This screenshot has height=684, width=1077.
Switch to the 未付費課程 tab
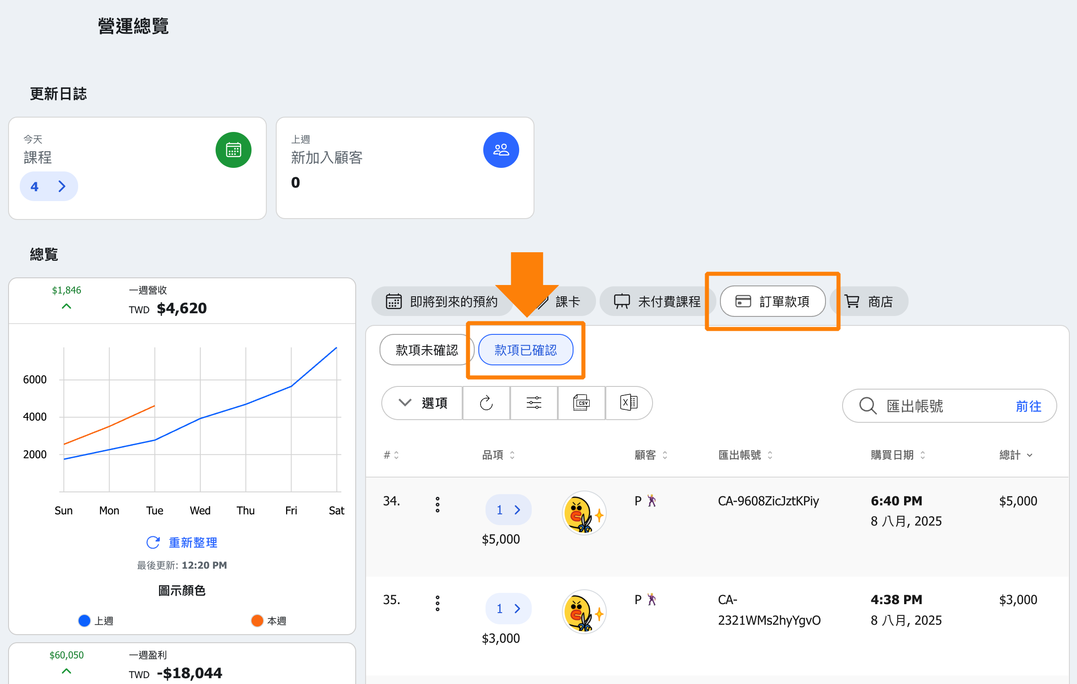657,302
